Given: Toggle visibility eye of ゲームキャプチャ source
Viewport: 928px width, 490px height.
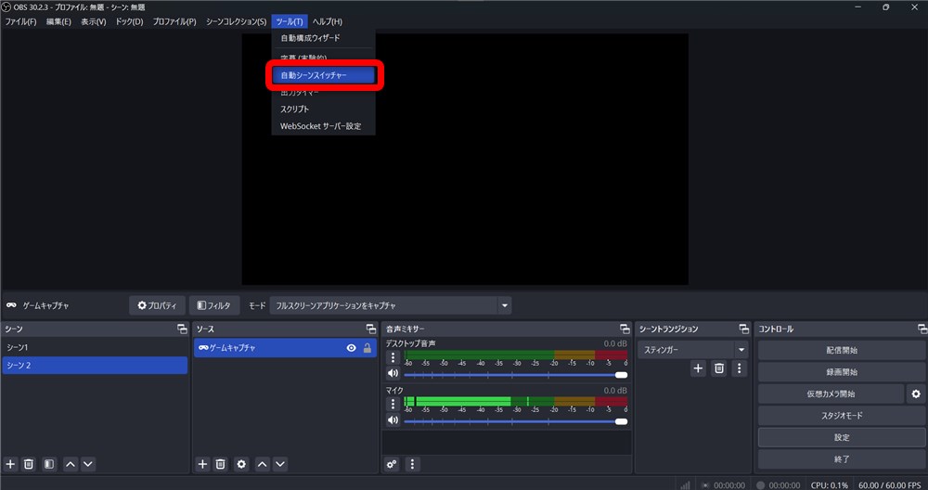Looking at the screenshot, I should [x=351, y=348].
